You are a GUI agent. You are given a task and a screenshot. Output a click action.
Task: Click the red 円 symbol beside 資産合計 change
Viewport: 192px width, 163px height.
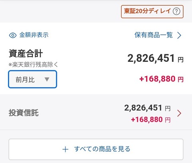click(181, 79)
